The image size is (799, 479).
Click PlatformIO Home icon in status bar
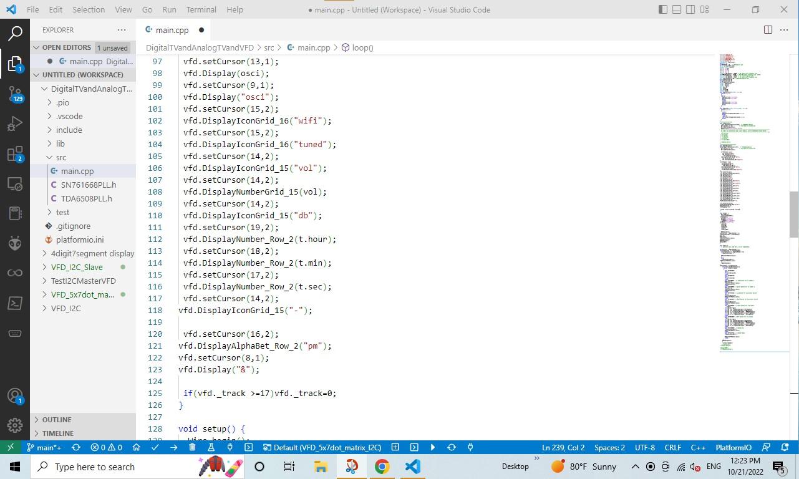pyautogui.click(x=136, y=447)
